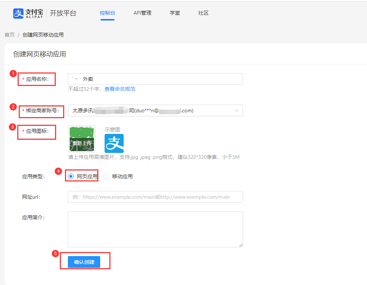Click the Alipay 示意图 sample icon
Image resolution: width=367 pixels, height=285 pixels.
(114, 143)
